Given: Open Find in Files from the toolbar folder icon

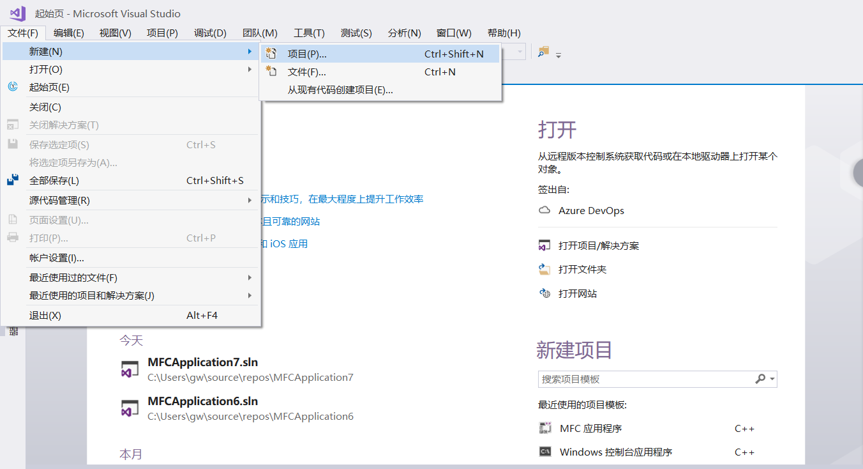Looking at the screenshot, I should pos(543,52).
